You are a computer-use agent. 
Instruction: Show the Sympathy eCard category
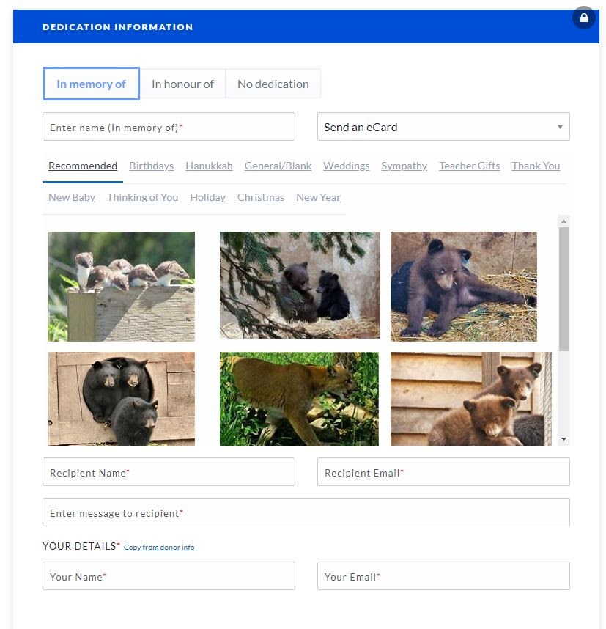click(x=404, y=166)
